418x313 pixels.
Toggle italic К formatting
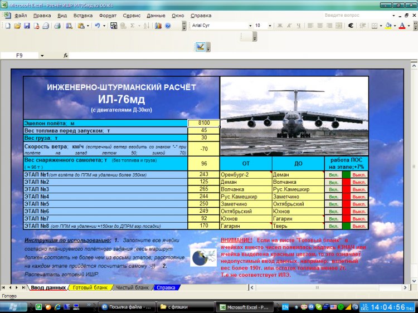click(x=289, y=26)
